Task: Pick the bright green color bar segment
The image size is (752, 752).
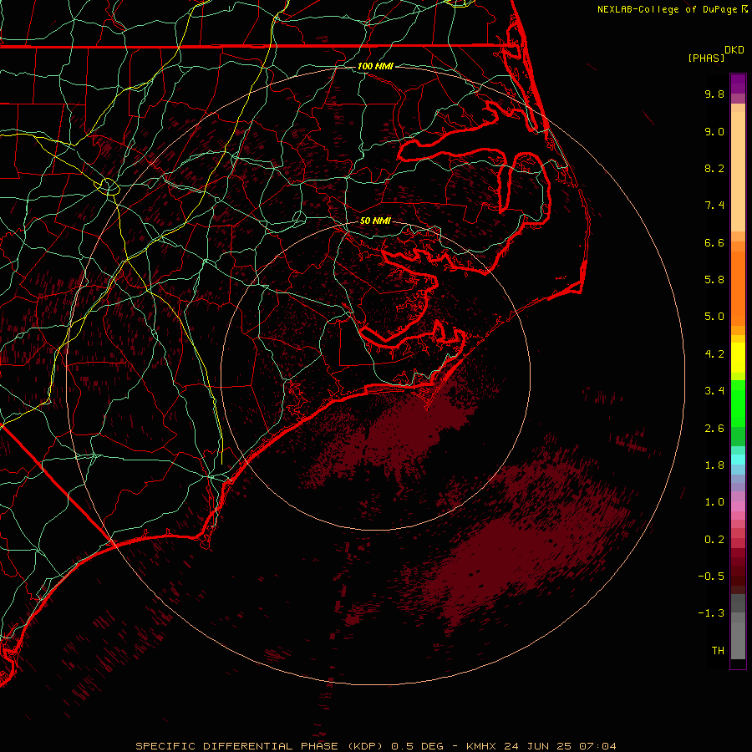Action: 738,404
